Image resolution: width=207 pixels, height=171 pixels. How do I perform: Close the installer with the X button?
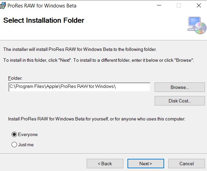[199, 5]
